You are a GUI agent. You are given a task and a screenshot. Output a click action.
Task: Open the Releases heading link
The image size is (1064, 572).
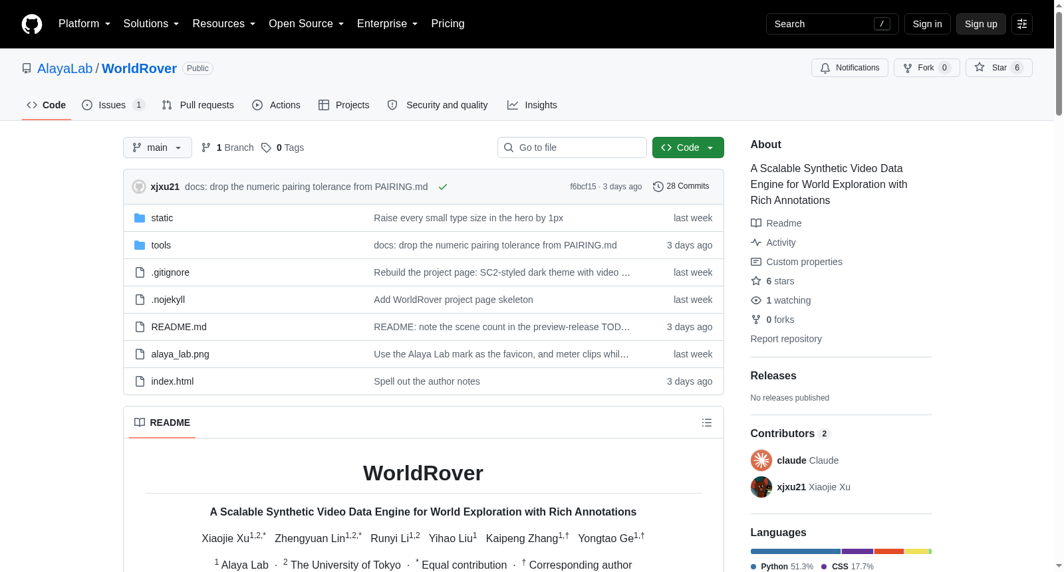tap(773, 376)
